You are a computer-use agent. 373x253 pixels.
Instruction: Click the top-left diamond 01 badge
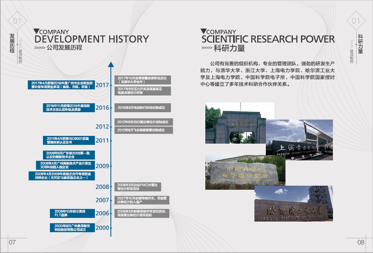click(17, 21)
